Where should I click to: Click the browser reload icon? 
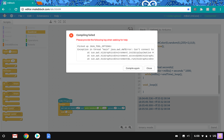(x=16, y=9)
